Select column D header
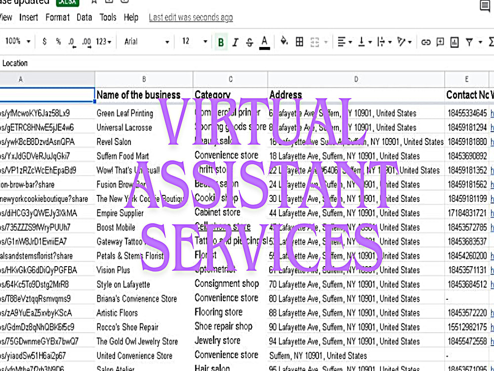 (356, 79)
